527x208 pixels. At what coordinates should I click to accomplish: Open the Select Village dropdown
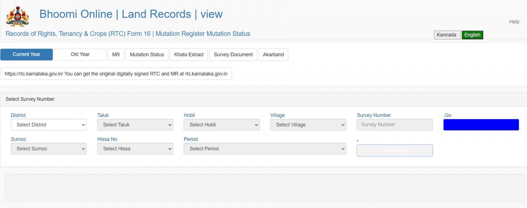[x=308, y=125]
